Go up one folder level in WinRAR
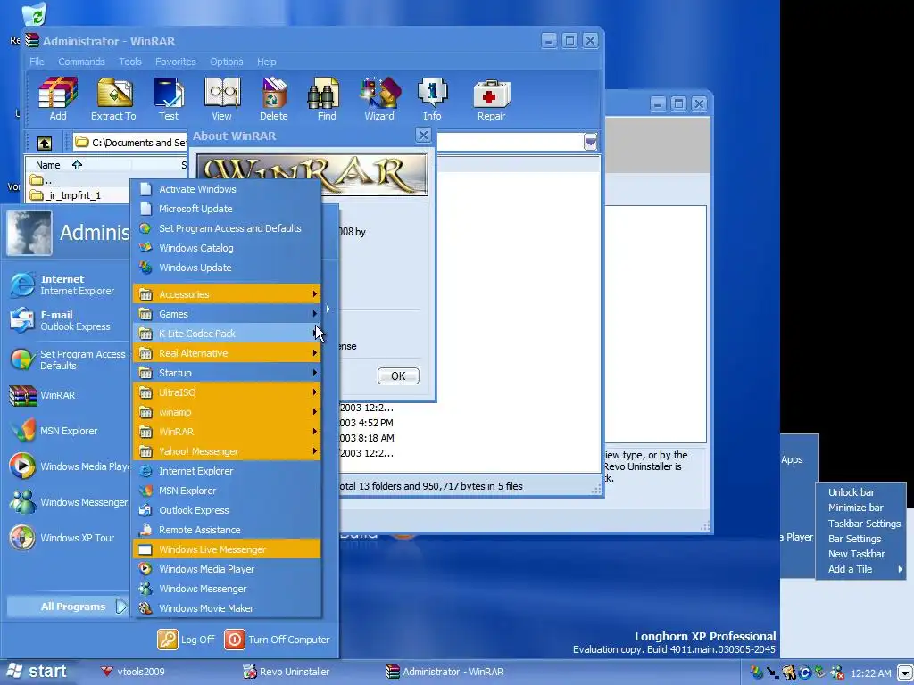Viewport: 914px width, 685px height. [45, 143]
